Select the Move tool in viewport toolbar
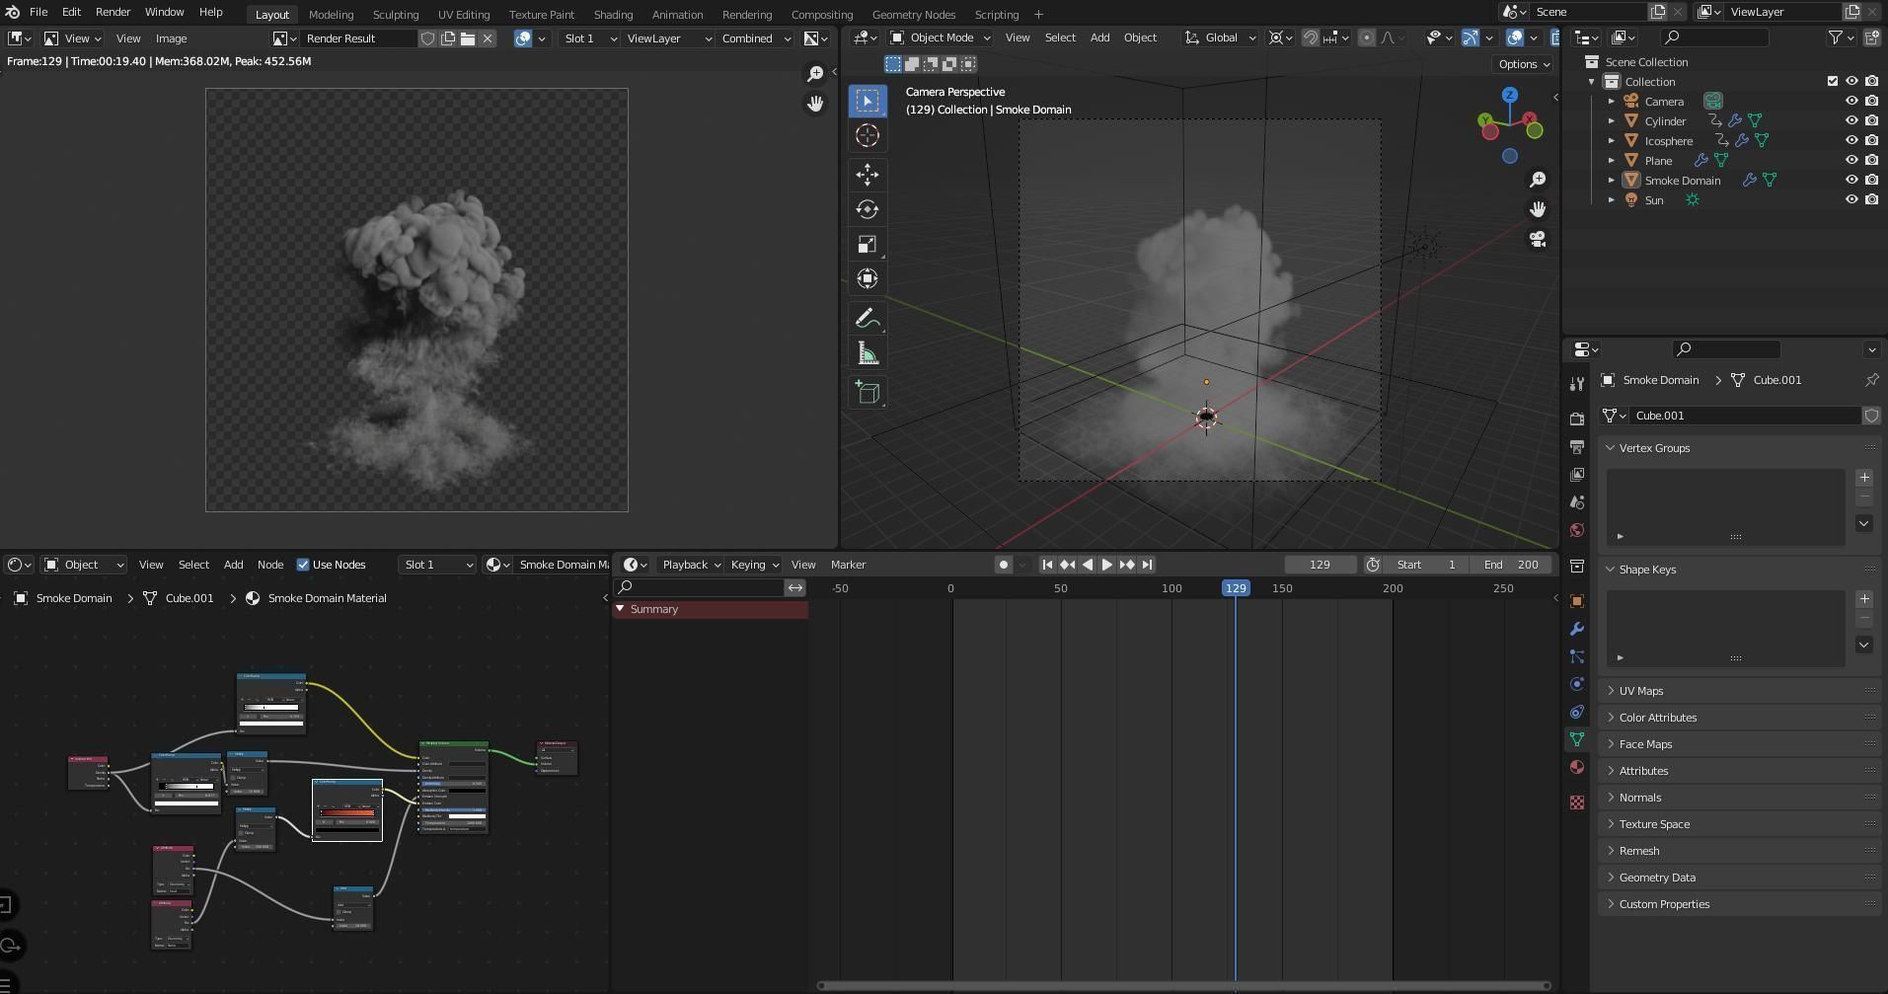This screenshot has width=1888, height=994. 868,175
